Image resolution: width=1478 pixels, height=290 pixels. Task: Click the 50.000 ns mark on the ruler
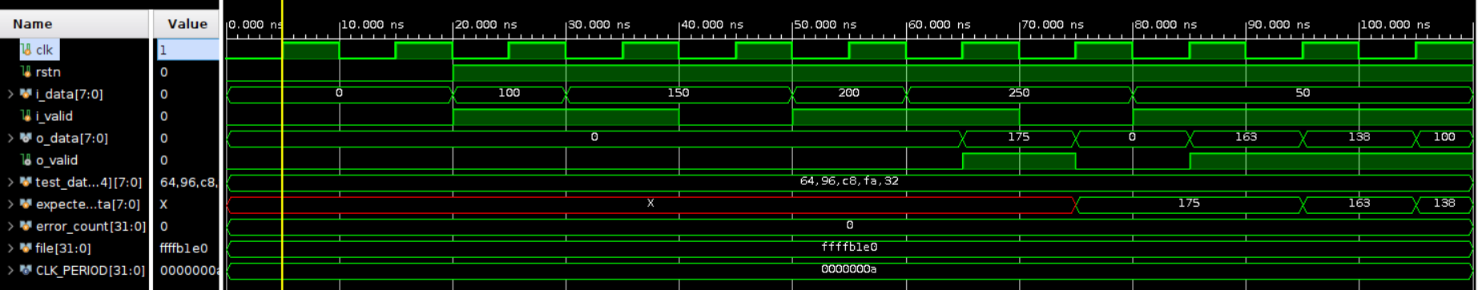click(x=824, y=25)
